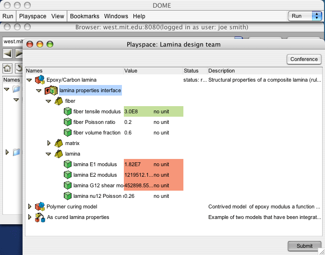
Task: Open the Run mode dropdown in the DOME menu bar
Action: coord(305,16)
